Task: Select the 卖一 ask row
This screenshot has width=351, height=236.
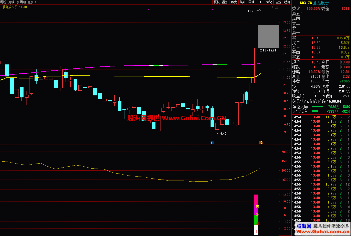Action: [321, 33]
